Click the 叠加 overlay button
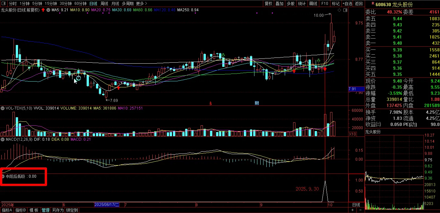 tap(280, 4)
